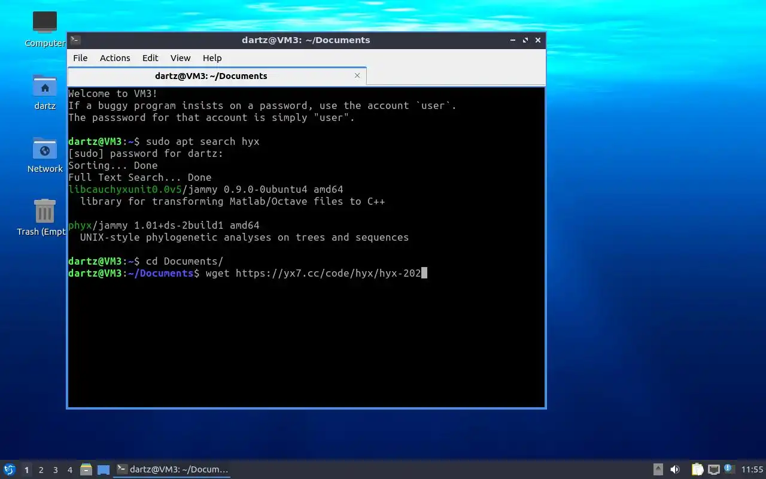Viewport: 766px width, 479px height.
Task: Open the volume control icon
Action: (675, 469)
